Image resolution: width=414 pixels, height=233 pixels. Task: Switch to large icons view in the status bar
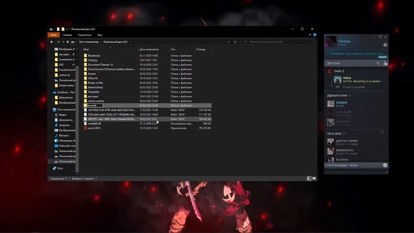[314, 179]
